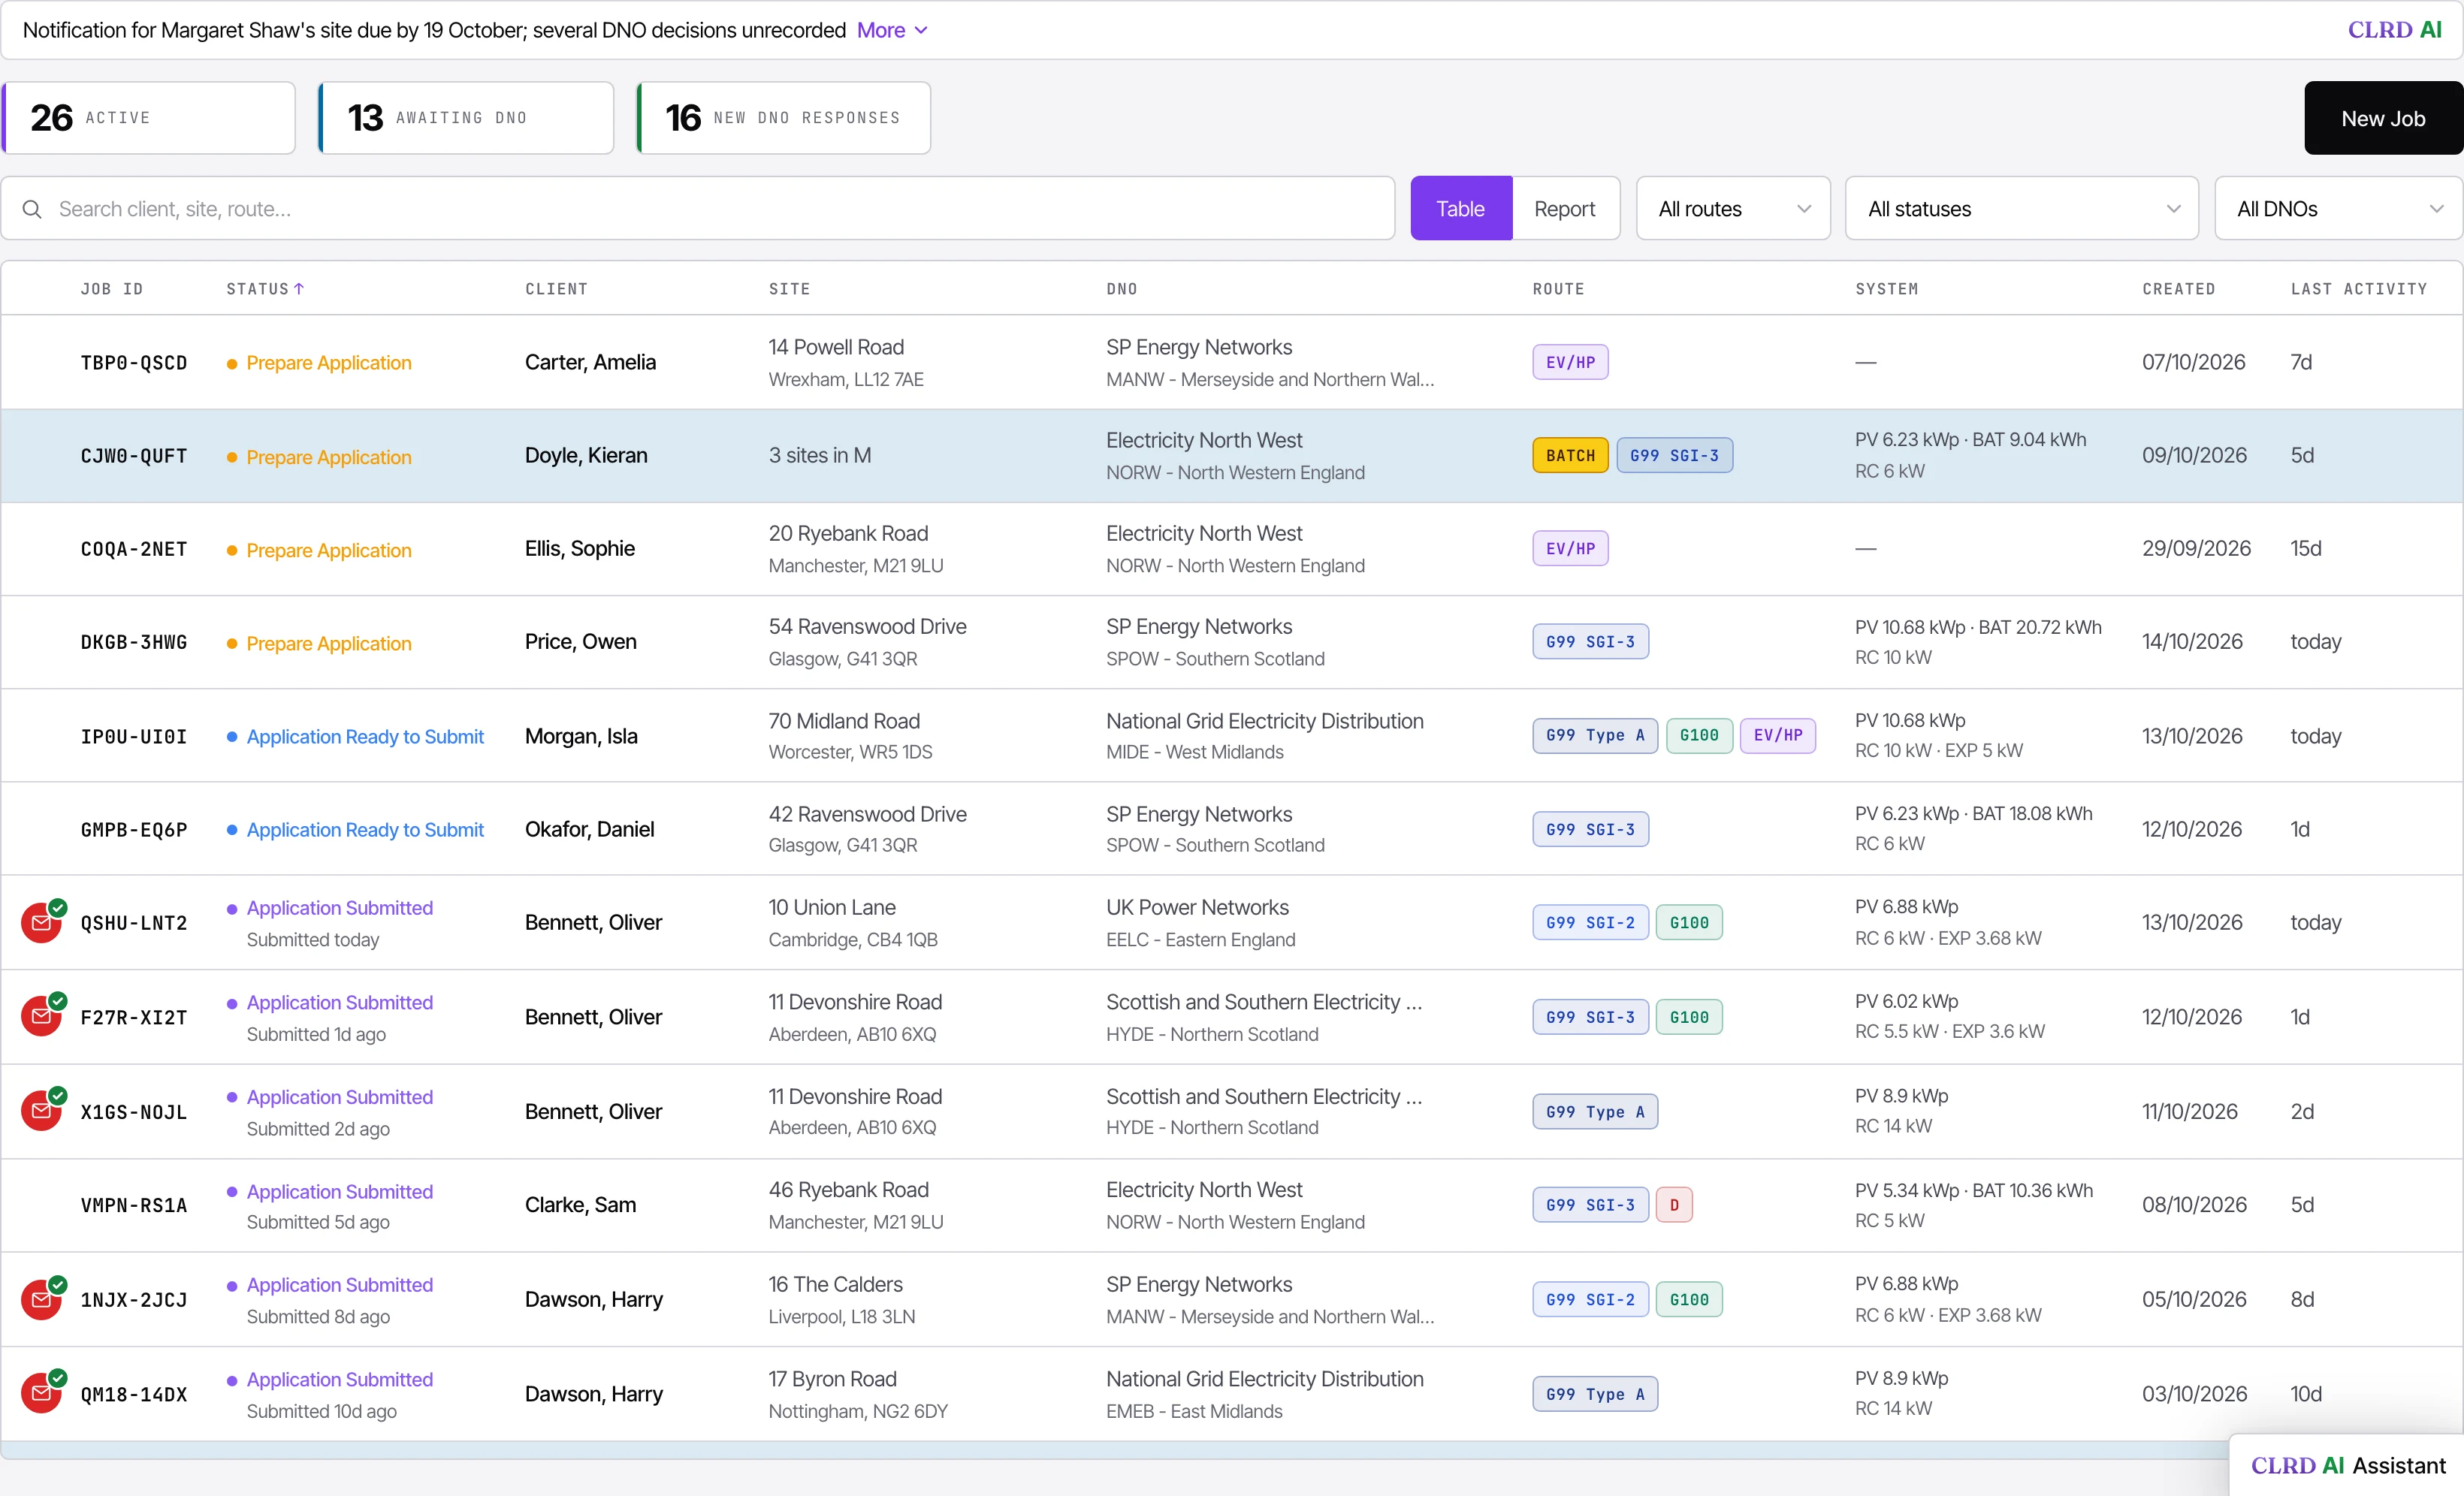Click client name Clarke, Sam
Screen dimensions: 2464x1496
click(x=580, y=1205)
